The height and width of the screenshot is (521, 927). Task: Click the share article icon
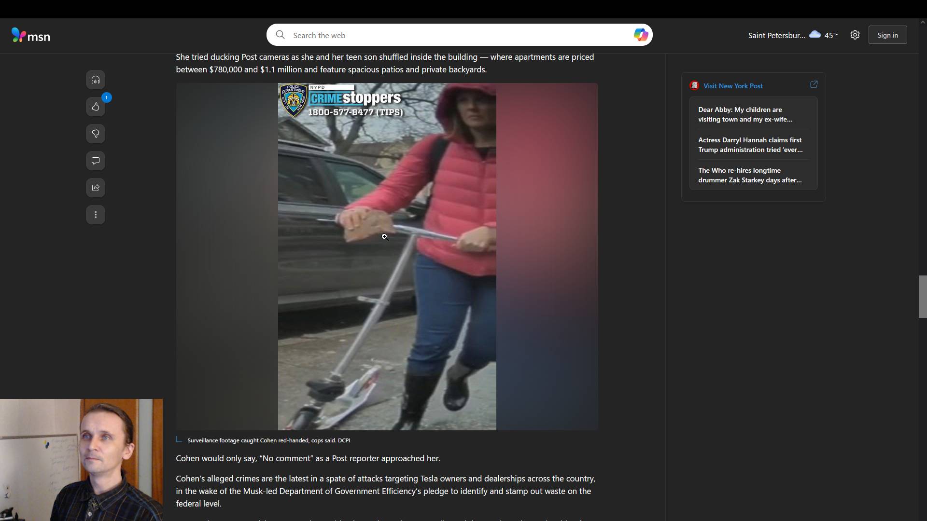coord(96,188)
